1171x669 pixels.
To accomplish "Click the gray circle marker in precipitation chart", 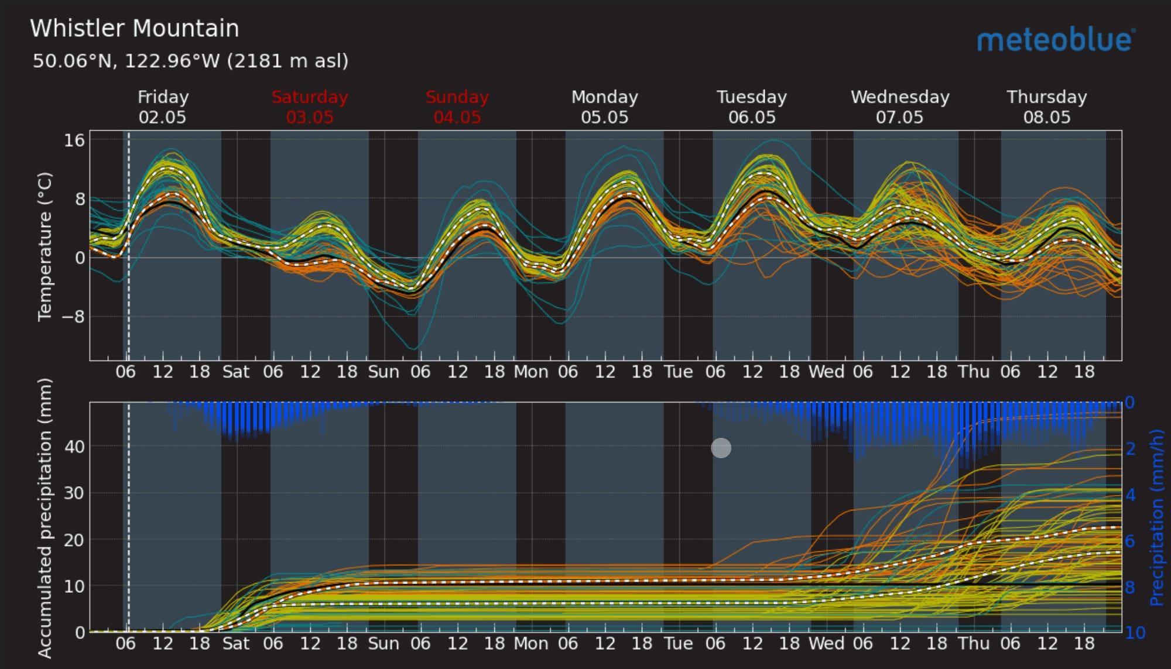I will tap(721, 448).
